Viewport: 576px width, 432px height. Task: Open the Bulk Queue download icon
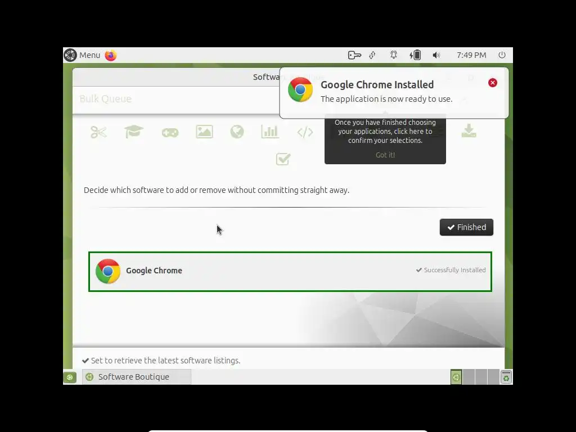469,130
